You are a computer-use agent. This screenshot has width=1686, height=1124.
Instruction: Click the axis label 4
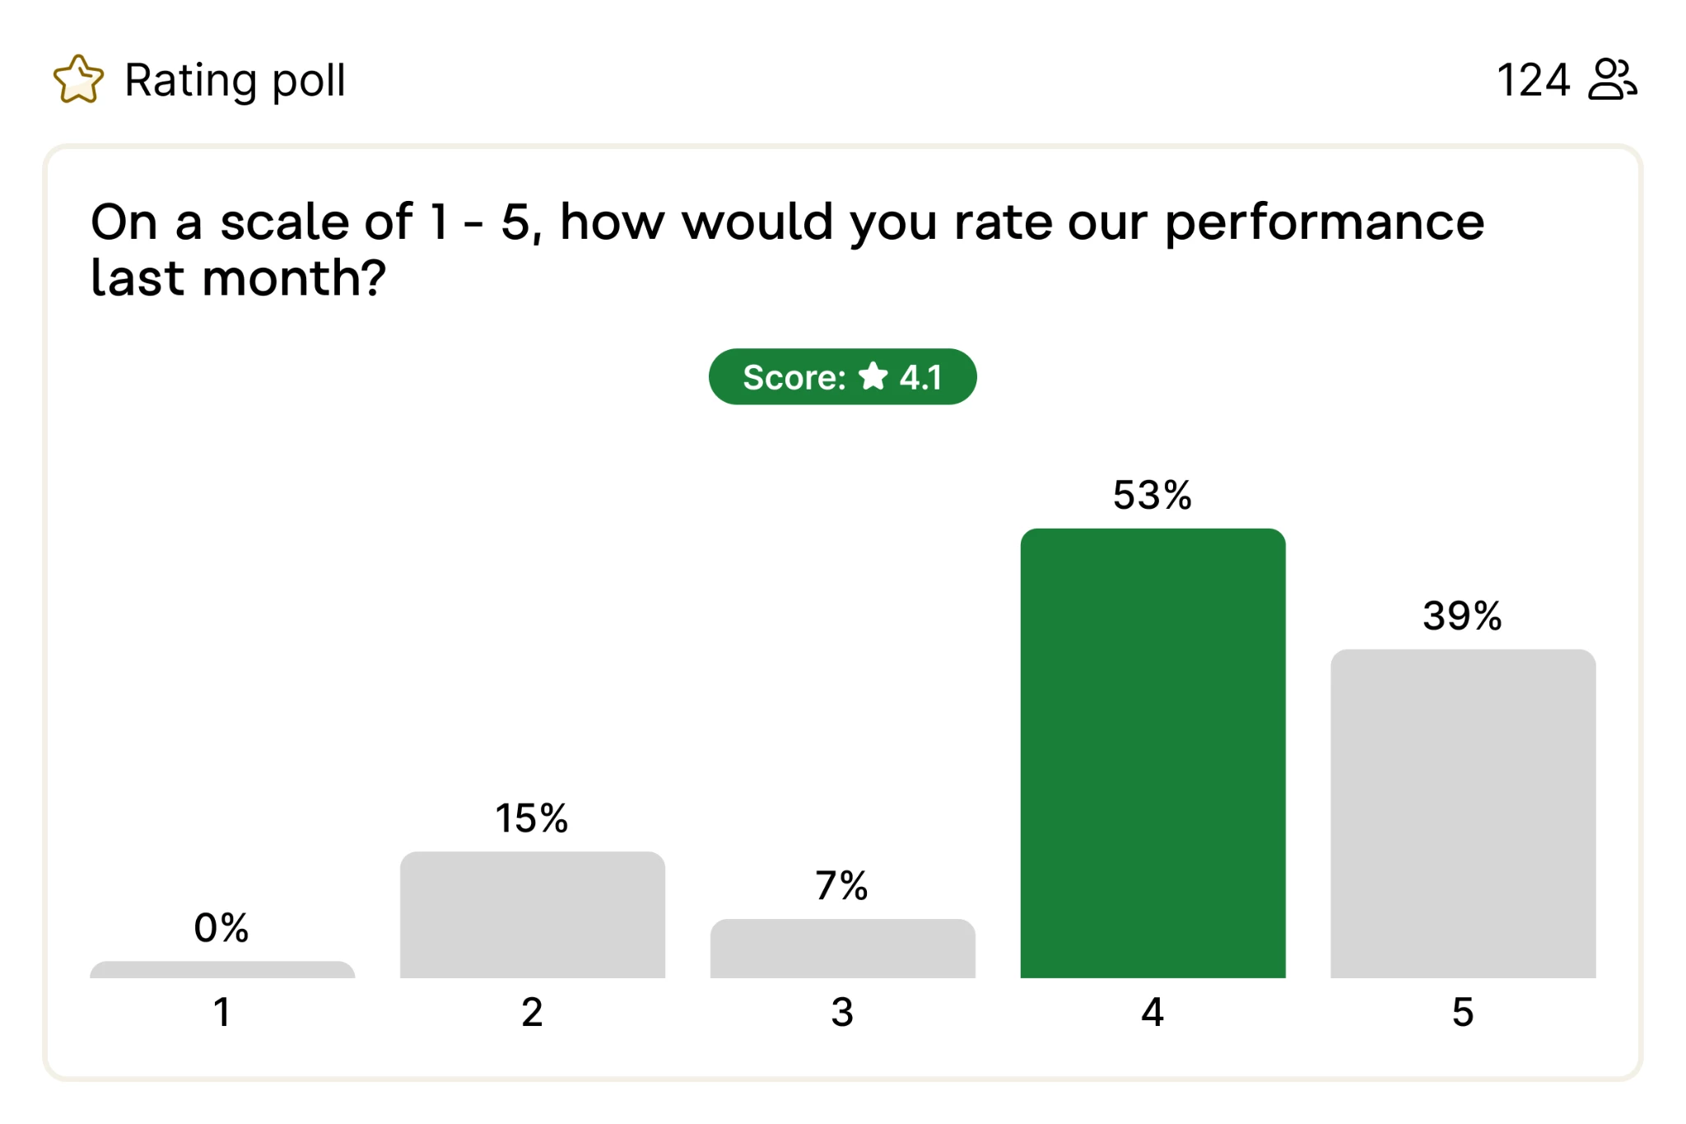point(1153,1012)
